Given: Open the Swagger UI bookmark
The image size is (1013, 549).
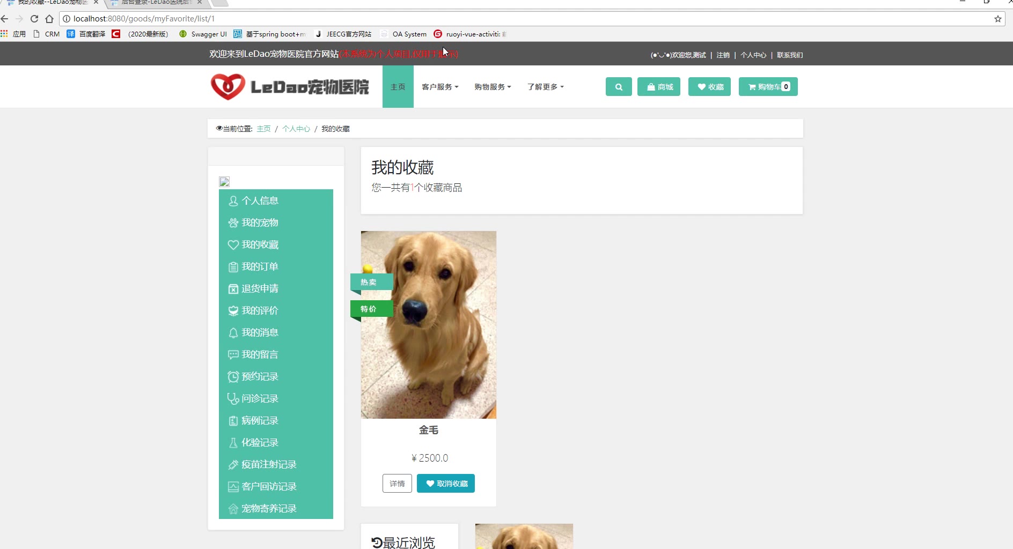Looking at the screenshot, I should (x=203, y=34).
